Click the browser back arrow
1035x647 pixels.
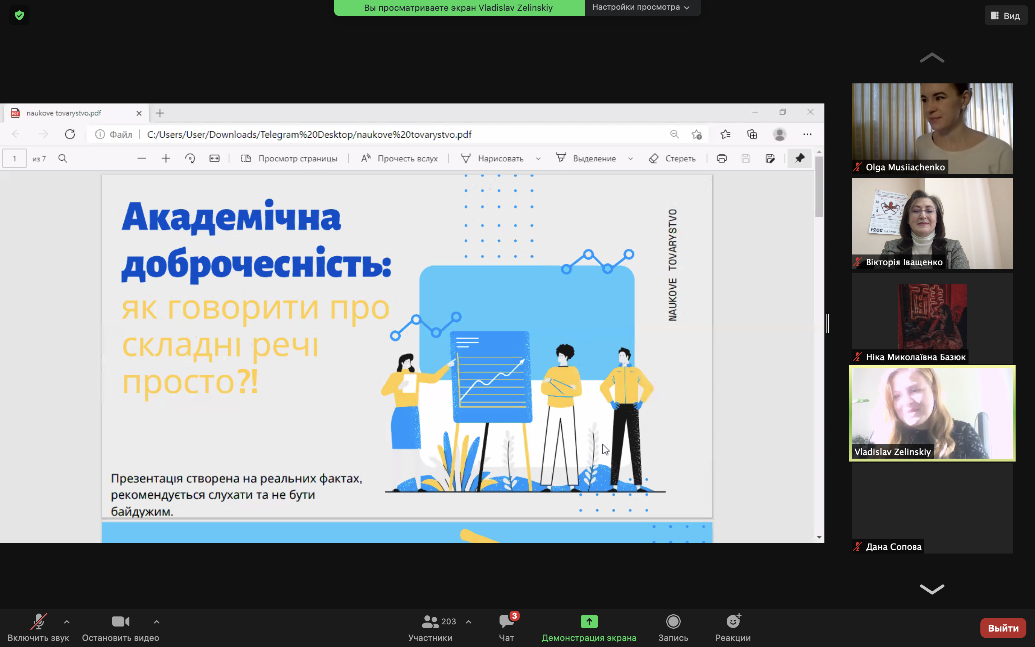pyautogui.click(x=17, y=134)
